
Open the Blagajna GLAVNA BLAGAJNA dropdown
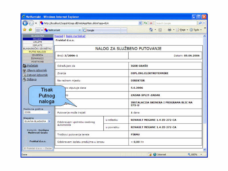tap(37, 121)
